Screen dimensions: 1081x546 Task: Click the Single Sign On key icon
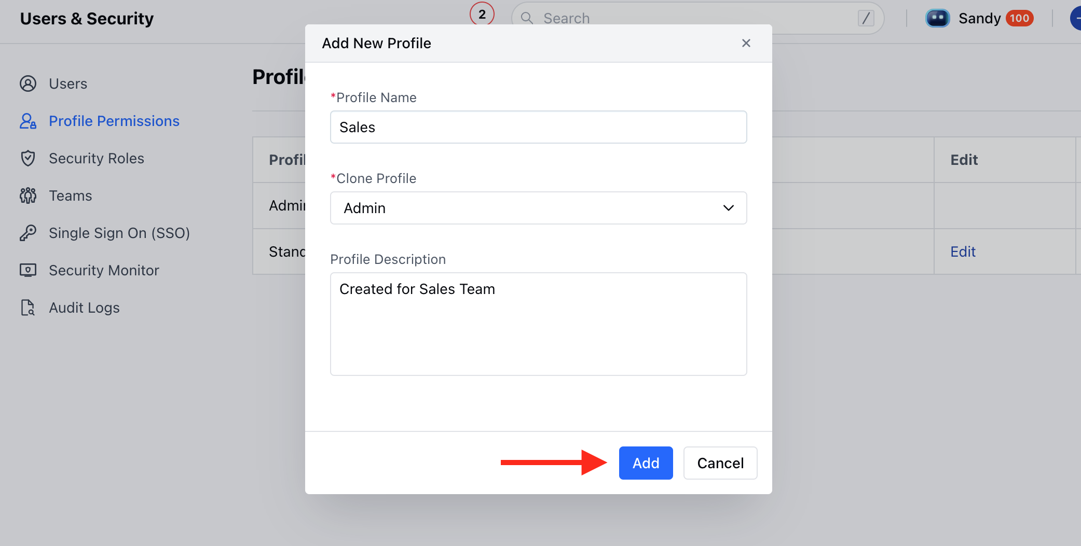tap(28, 233)
